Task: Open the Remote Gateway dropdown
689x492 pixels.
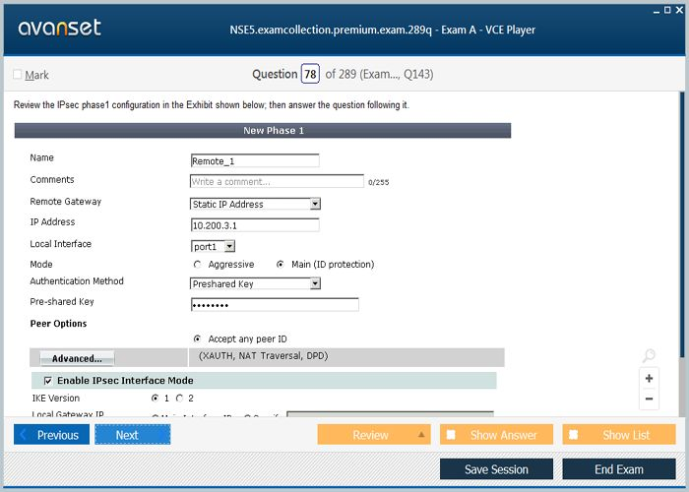Action: click(x=315, y=205)
